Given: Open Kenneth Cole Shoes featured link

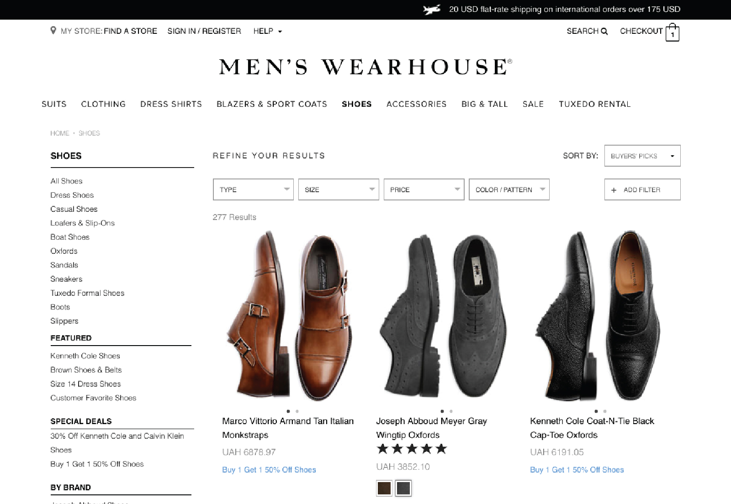Looking at the screenshot, I should (x=85, y=356).
